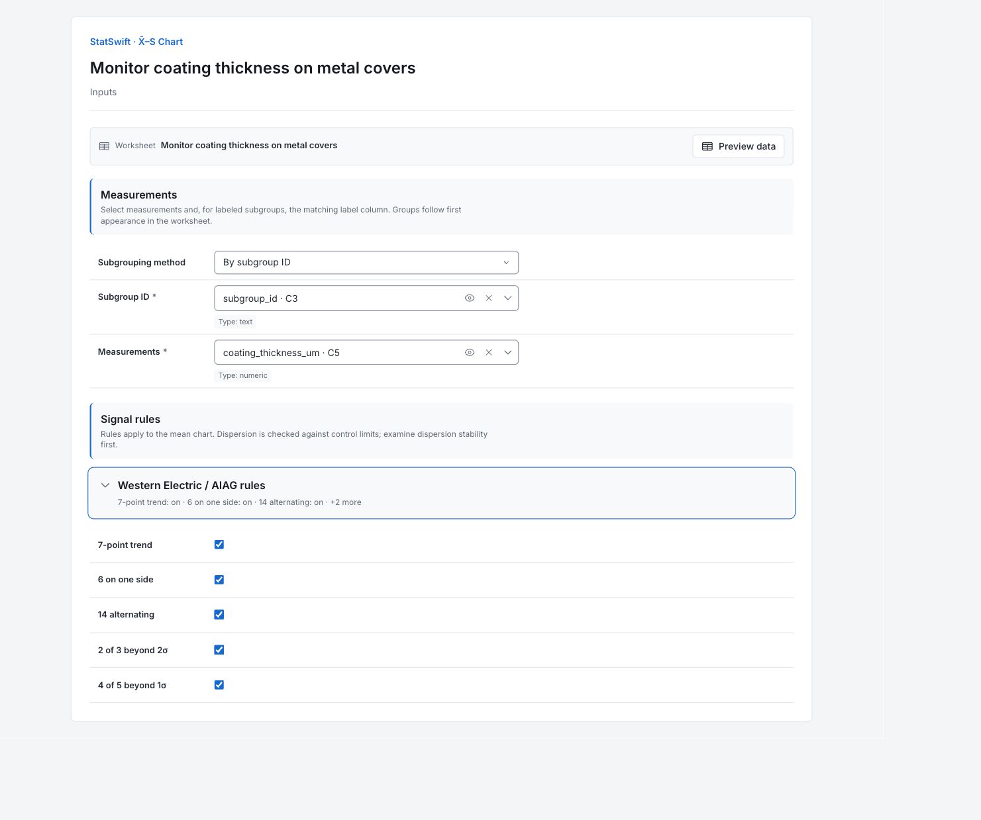This screenshot has width=981, height=820.
Task: Open the Subgroup ID column dropdown
Action: click(508, 298)
